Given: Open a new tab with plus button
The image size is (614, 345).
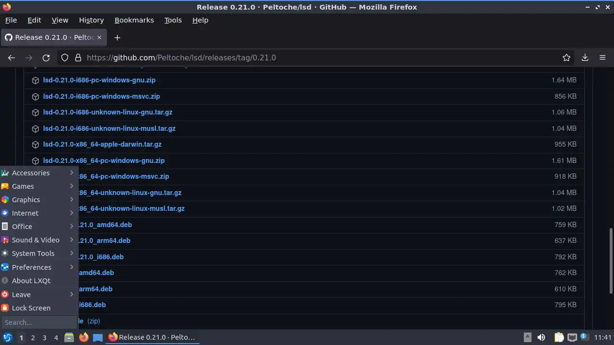Looking at the screenshot, I should pos(117,37).
